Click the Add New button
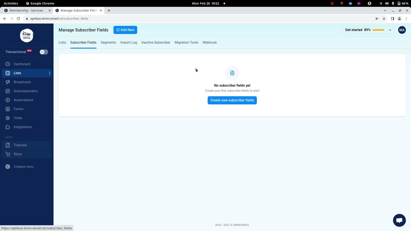The width and height of the screenshot is (411, 231). tap(125, 30)
